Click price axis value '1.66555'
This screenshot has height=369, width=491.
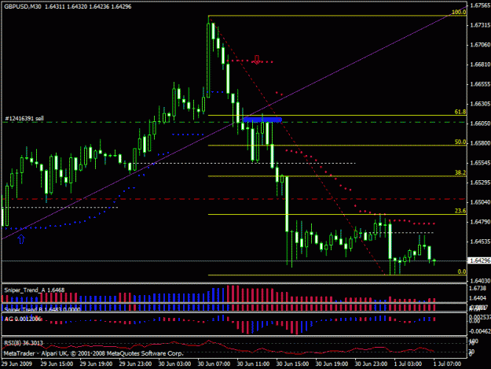pos(480,84)
